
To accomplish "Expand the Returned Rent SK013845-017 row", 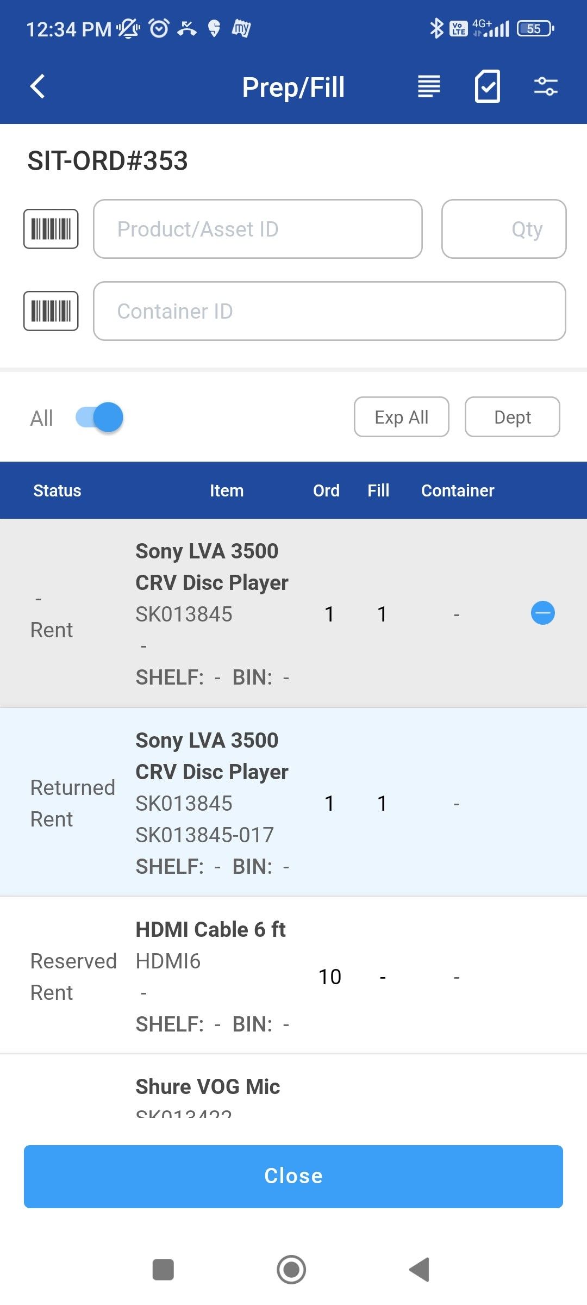I will click(293, 803).
